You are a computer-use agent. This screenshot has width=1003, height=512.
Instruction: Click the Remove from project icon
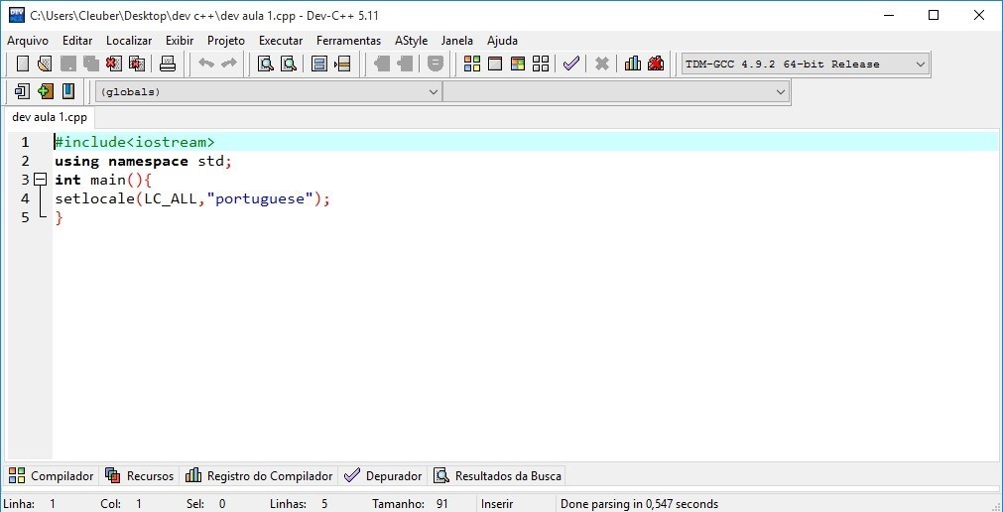(405, 64)
